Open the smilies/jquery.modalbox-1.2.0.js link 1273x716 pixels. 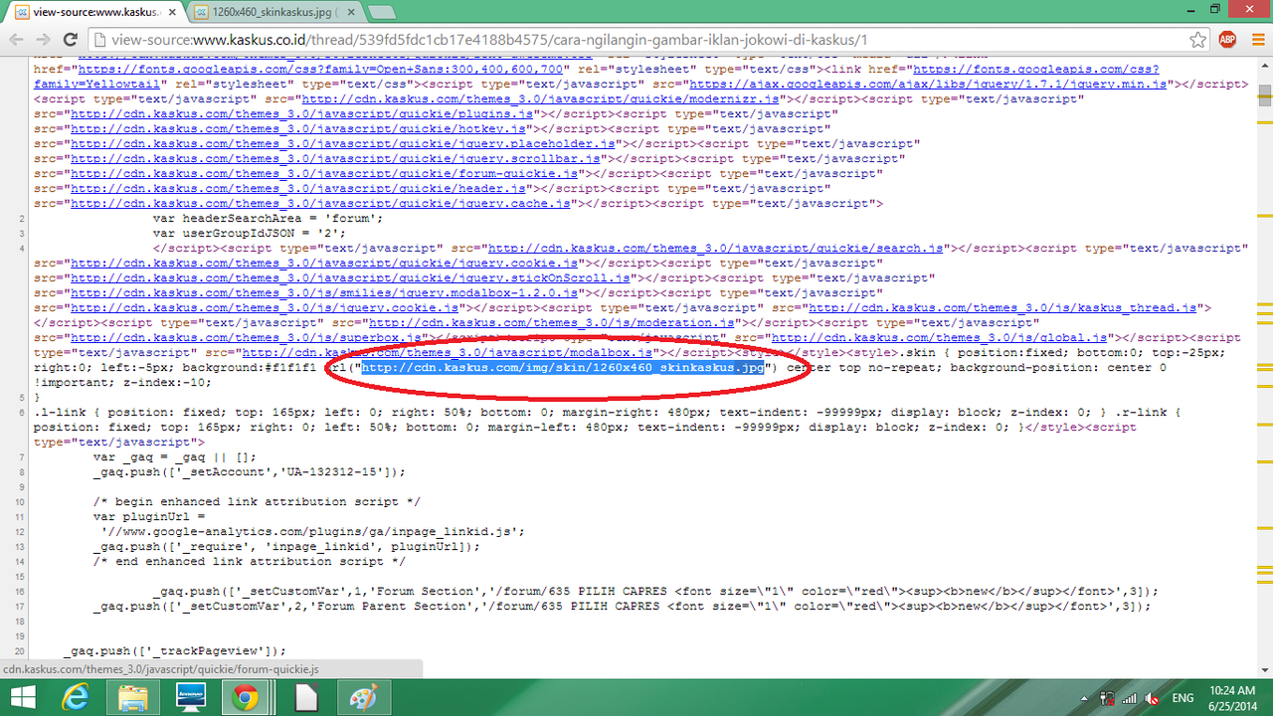click(x=323, y=293)
